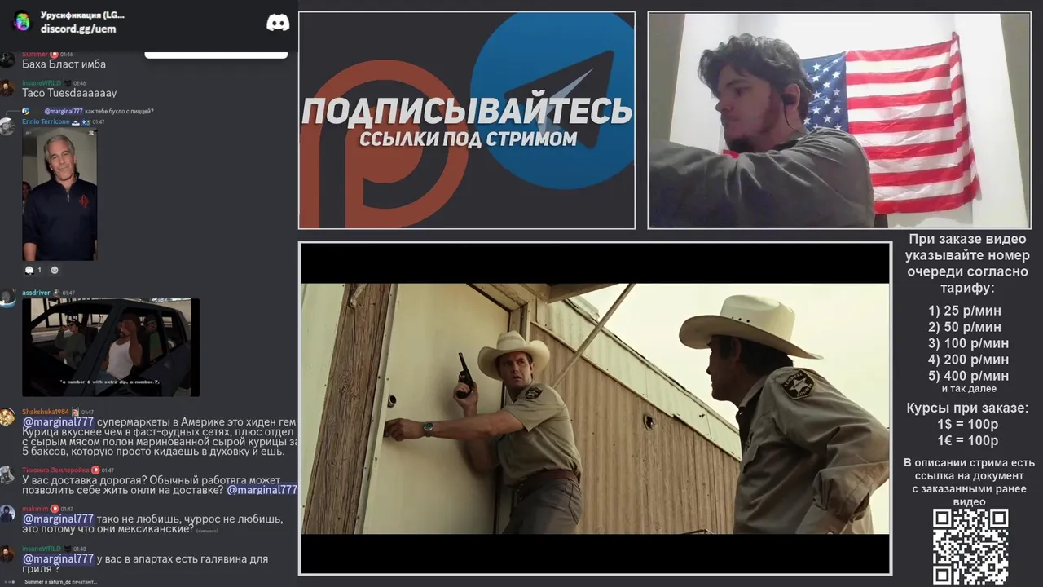This screenshot has height=587, width=1043.
Task: Click the '1€ = 100р' exchange rate text
Action: 968,440
